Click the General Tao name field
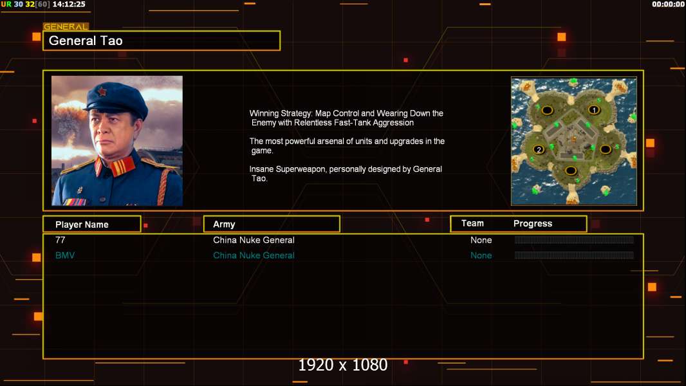Image resolution: width=686 pixels, height=386 pixels. point(162,41)
